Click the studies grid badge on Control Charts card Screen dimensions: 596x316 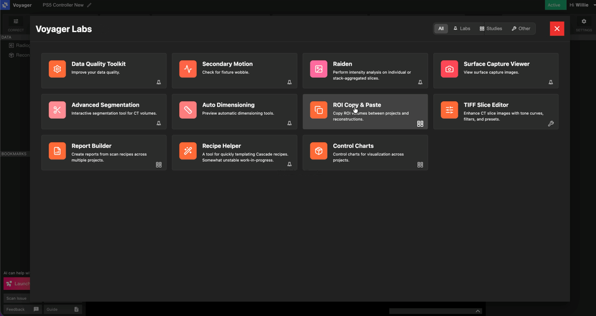tap(420, 165)
